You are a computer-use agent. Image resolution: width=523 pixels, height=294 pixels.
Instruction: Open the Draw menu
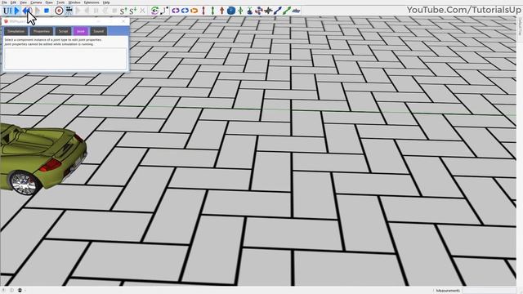click(x=49, y=2)
